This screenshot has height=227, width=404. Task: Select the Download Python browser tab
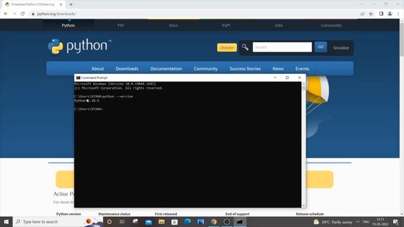click(33, 4)
